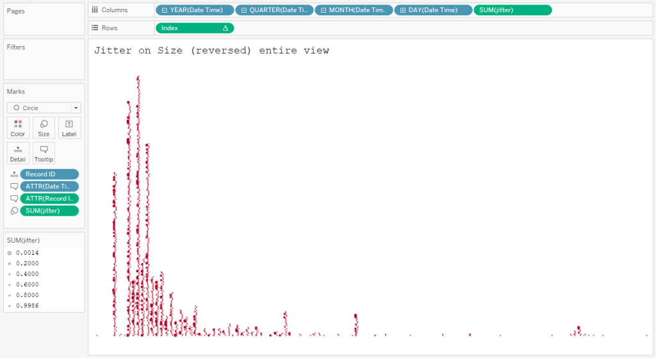Collapse the MONTH(Date Time) pill hierarchy
Viewport: 656px width, 358px height.
click(324, 10)
